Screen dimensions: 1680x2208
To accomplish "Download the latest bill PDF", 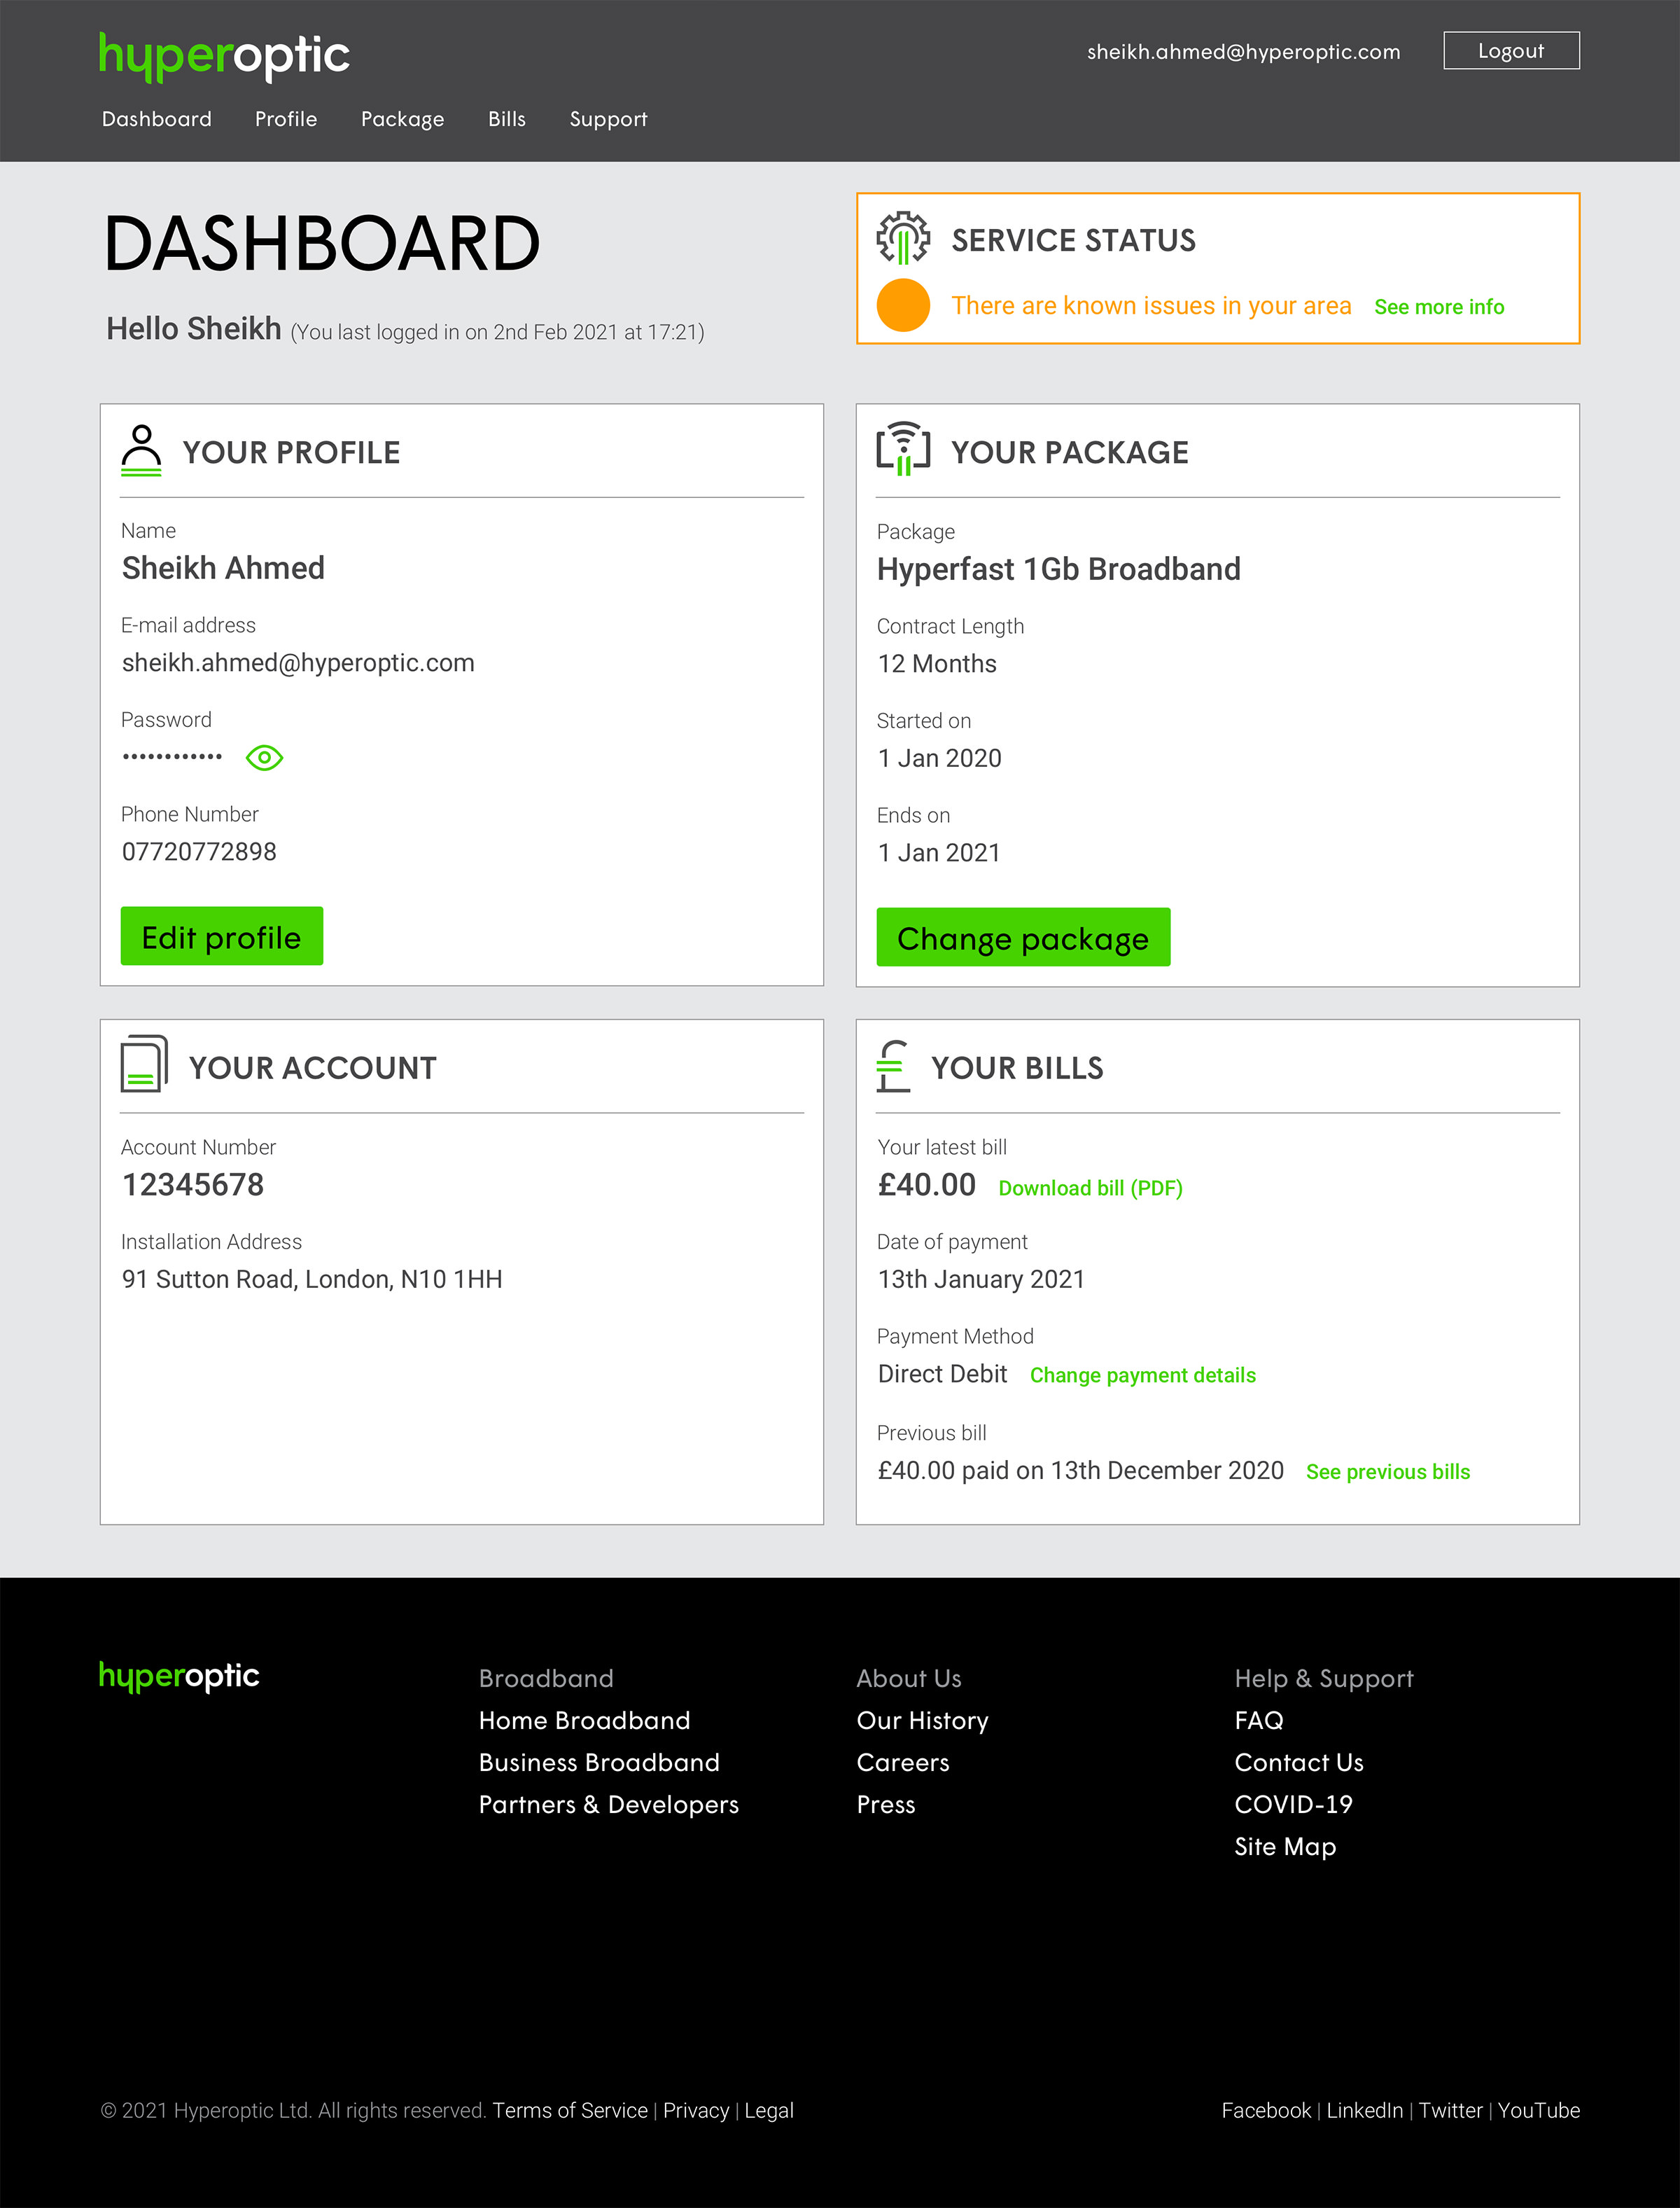I will [x=1090, y=1188].
